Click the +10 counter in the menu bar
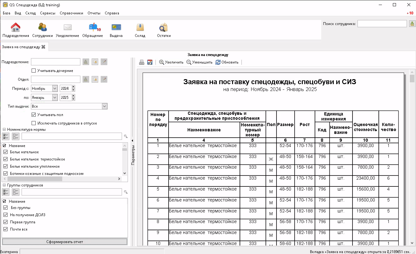This screenshot has width=416, height=254. (x=410, y=13)
